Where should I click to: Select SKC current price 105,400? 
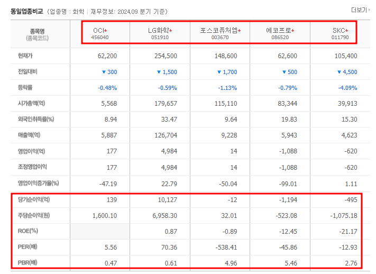click(x=346, y=56)
